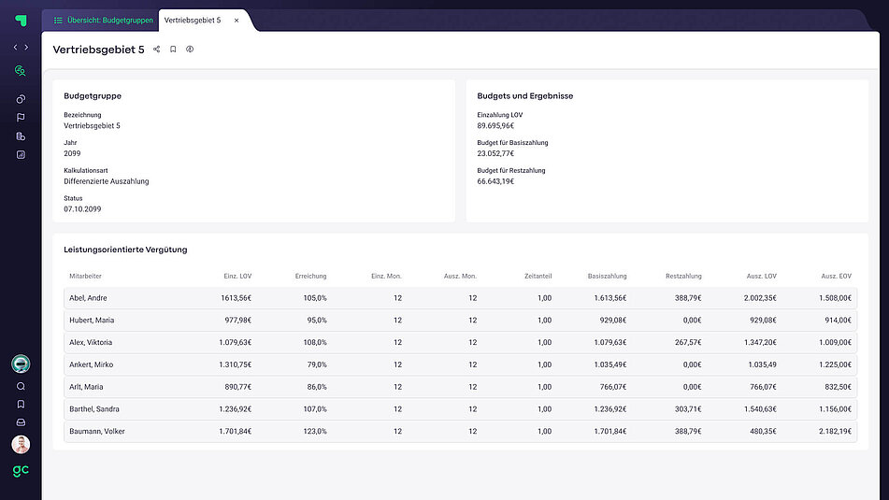Click the search magnifier in the sidebar
Image resolution: width=889 pixels, height=500 pixels.
click(x=21, y=386)
